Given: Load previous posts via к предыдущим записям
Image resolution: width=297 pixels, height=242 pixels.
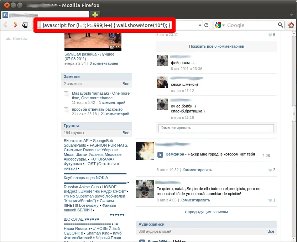Looking at the screenshot, I should (x=206, y=212).
